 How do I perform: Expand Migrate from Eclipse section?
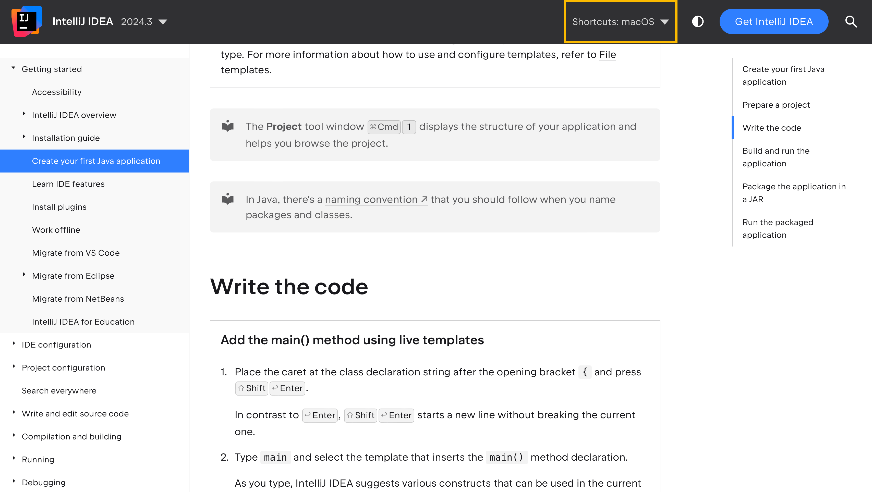click(x=25, y=275)
